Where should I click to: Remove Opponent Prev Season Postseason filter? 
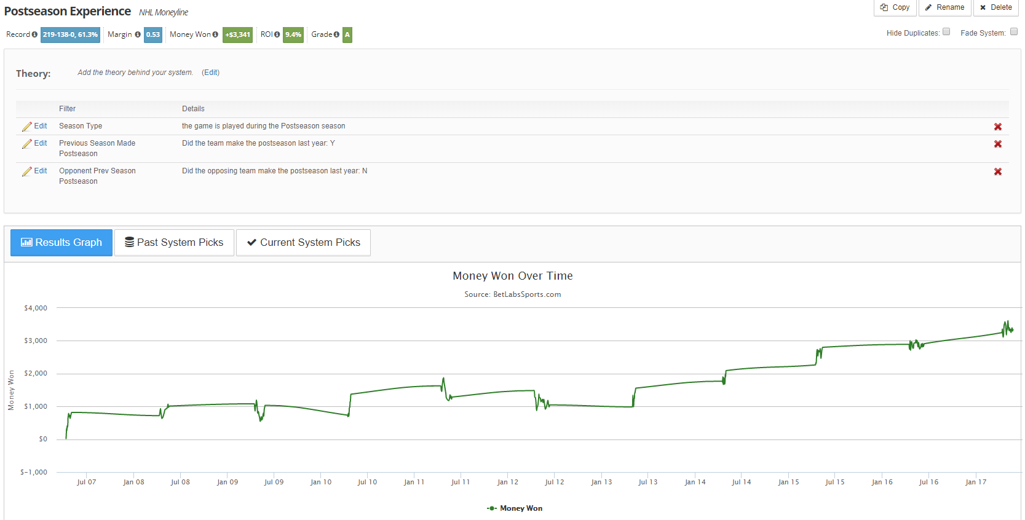pos(998,171)
